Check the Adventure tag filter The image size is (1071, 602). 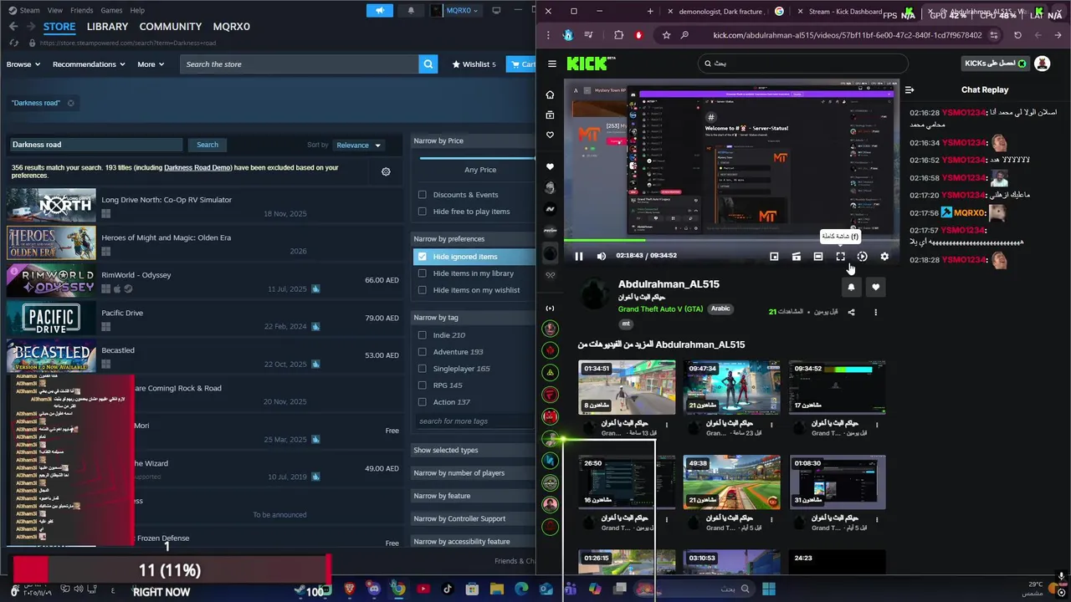click(x=423, y=352)
